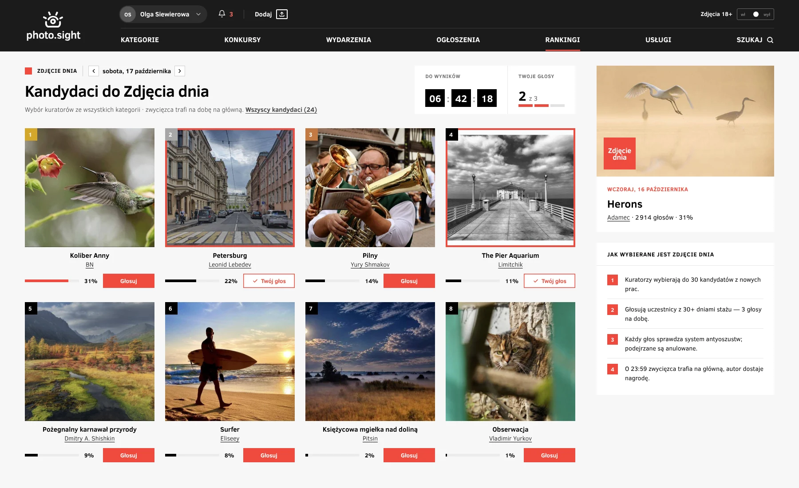Viewport: 799px width, 488px height.
Task: Open author Vladimir Yurkov profile
Action: [510, 439]
